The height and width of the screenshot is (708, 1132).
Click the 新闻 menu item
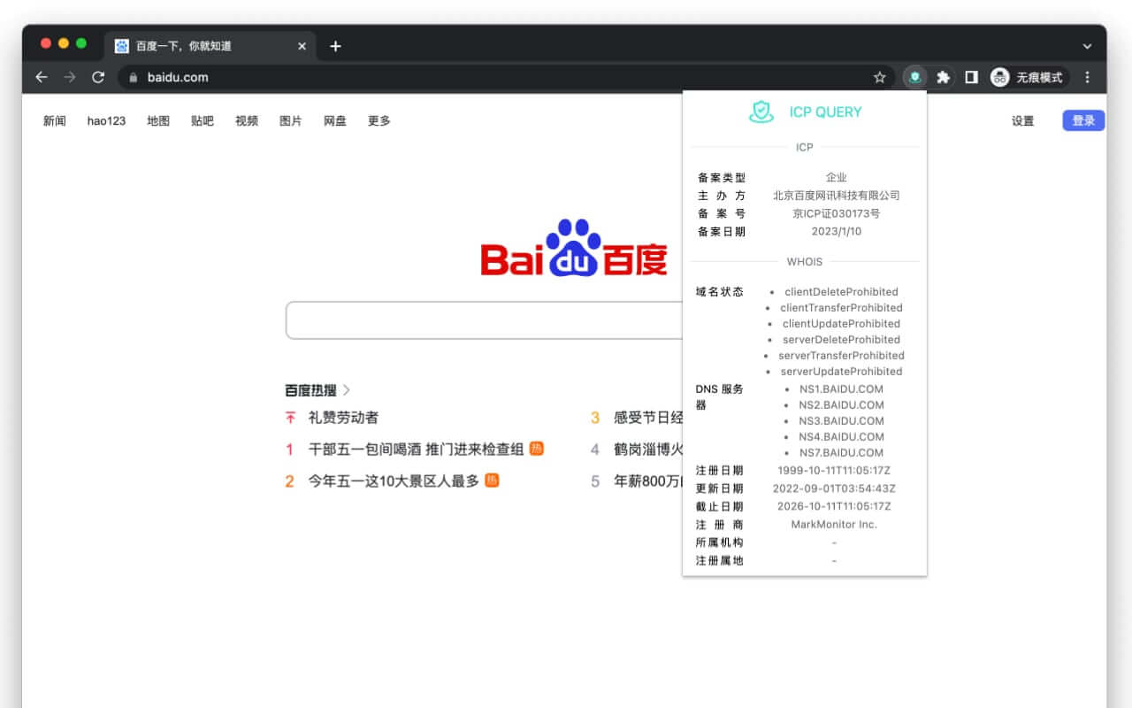(x=55, y=120)
